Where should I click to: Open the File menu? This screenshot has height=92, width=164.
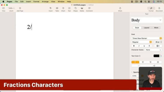(16, 2)
